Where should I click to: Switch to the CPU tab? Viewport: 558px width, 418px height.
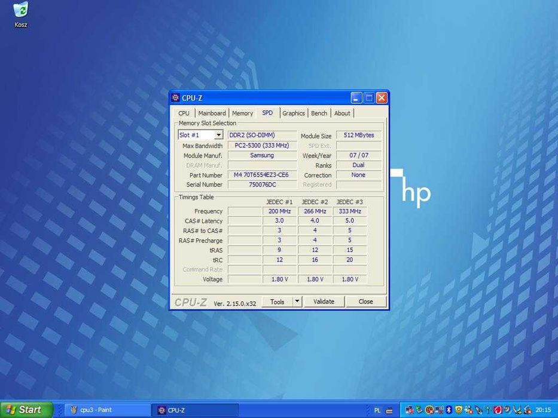[184, 113]
